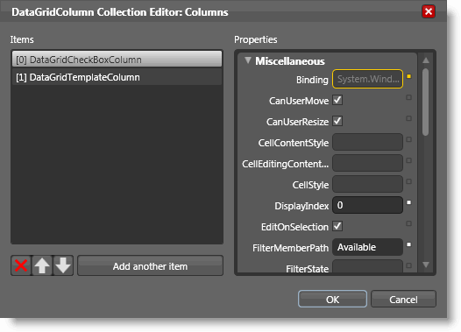Click the Binding property label

312,80
